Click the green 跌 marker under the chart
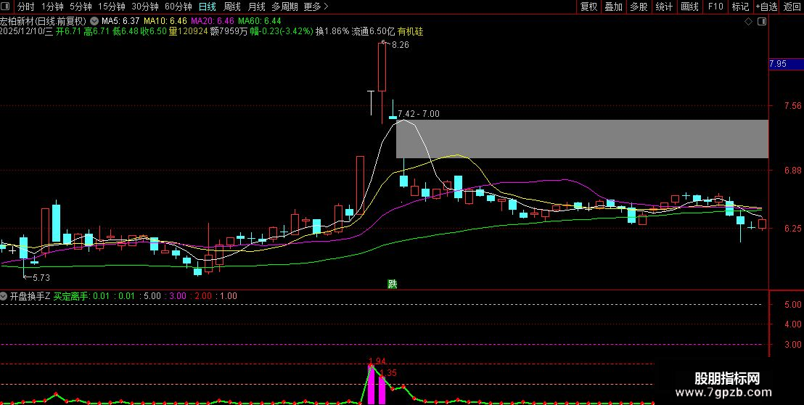This screenshot has height=405, width=804. (x=393, y=284)
